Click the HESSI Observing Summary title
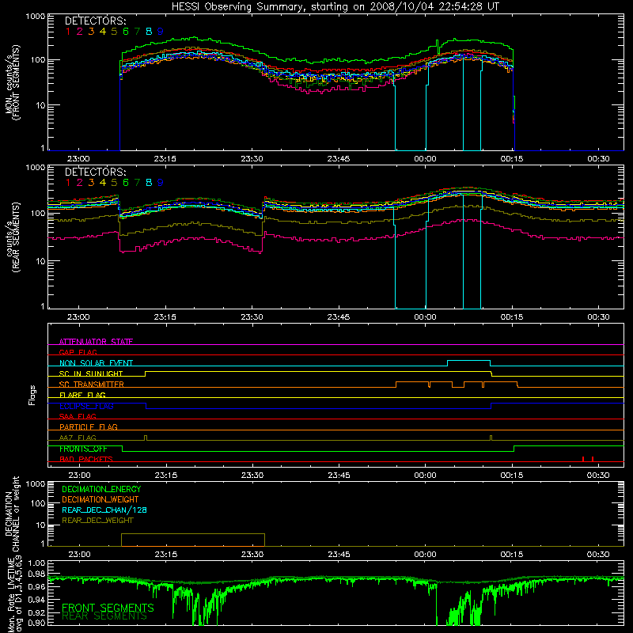Viewport: 633px width, 633px height. (335, 6)
